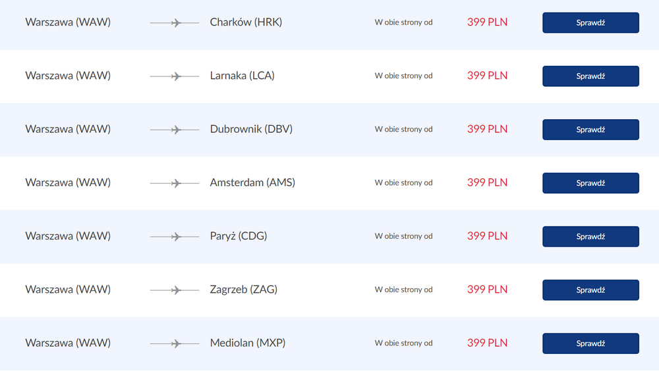
Task: Select the Charków (HRK) destination text
Action: point(246,22)
